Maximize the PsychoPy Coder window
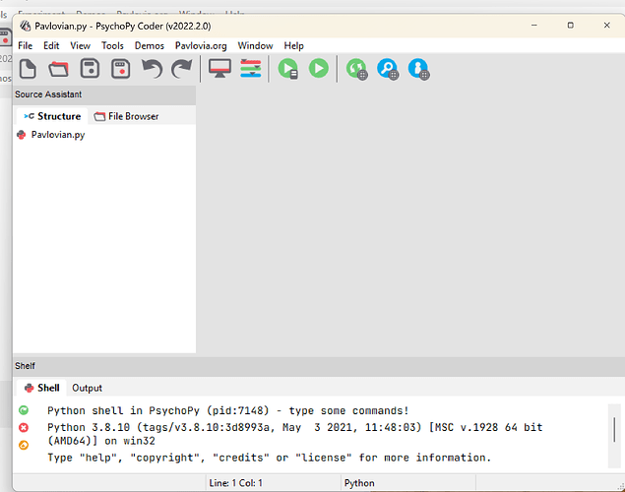The height and width of the screenshot is (492, 625). coord(571,26)
